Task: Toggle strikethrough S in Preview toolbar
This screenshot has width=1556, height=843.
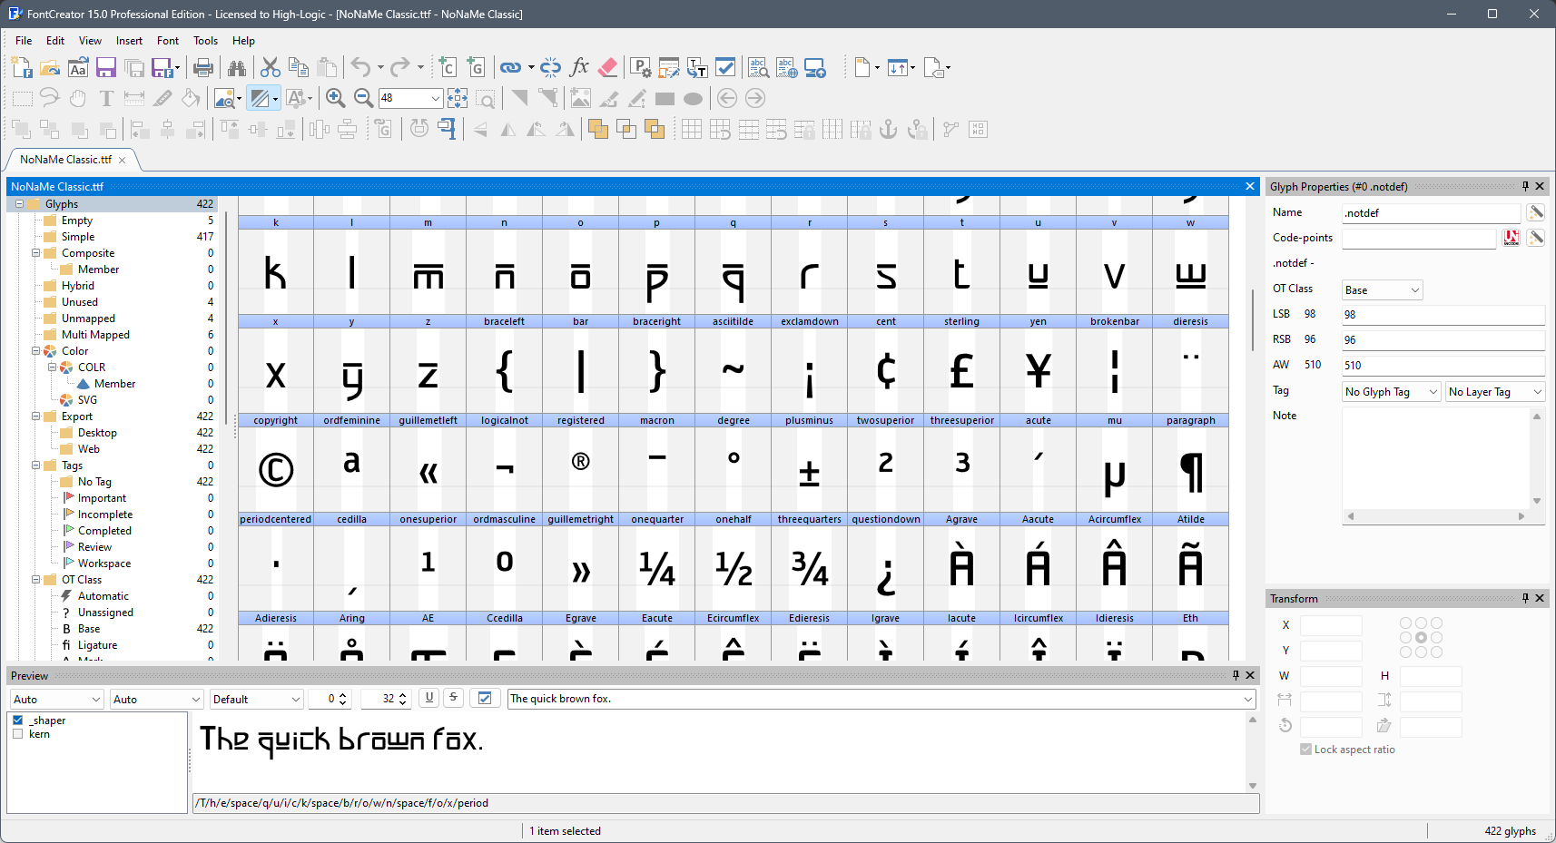Action: [x=453, y=698]
